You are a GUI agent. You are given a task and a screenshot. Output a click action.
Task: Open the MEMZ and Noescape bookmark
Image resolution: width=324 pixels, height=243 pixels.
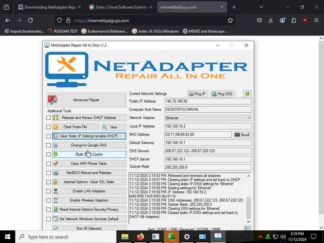[206, 31]
